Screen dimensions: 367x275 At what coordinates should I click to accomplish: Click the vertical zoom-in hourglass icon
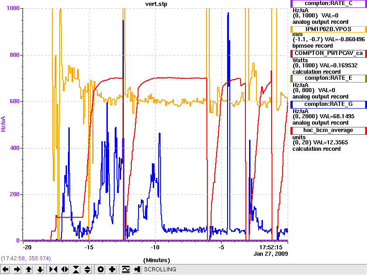(x=76, y=269)
